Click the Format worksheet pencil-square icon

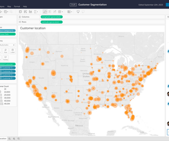[55, 11]
